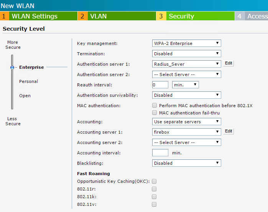Open the Key management dropdown
The width and height of the screenshot is (268, 212).
(x=187, y=43)
